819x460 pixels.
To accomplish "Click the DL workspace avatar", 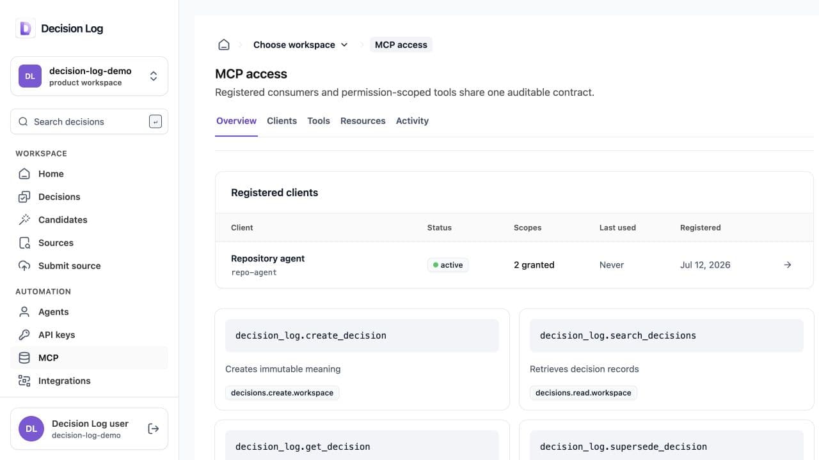I will (x=30, y=76).
